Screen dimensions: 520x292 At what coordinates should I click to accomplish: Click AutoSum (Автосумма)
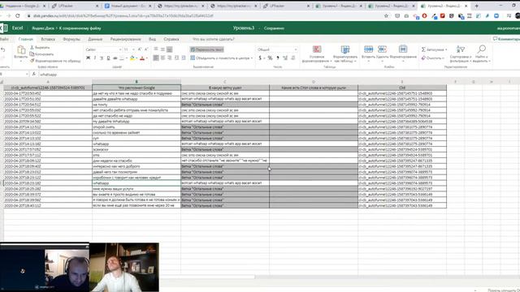point(434,49)
